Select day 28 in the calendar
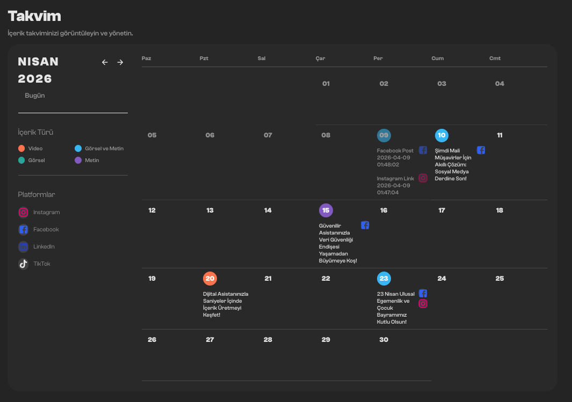 pos(268,340)
